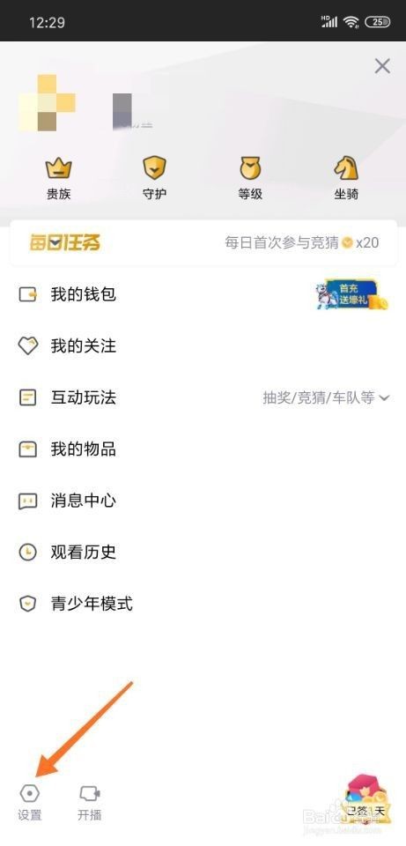Tap the 我的关注 heart icon
Screen dimensions: 406x846
pos(27,345)
